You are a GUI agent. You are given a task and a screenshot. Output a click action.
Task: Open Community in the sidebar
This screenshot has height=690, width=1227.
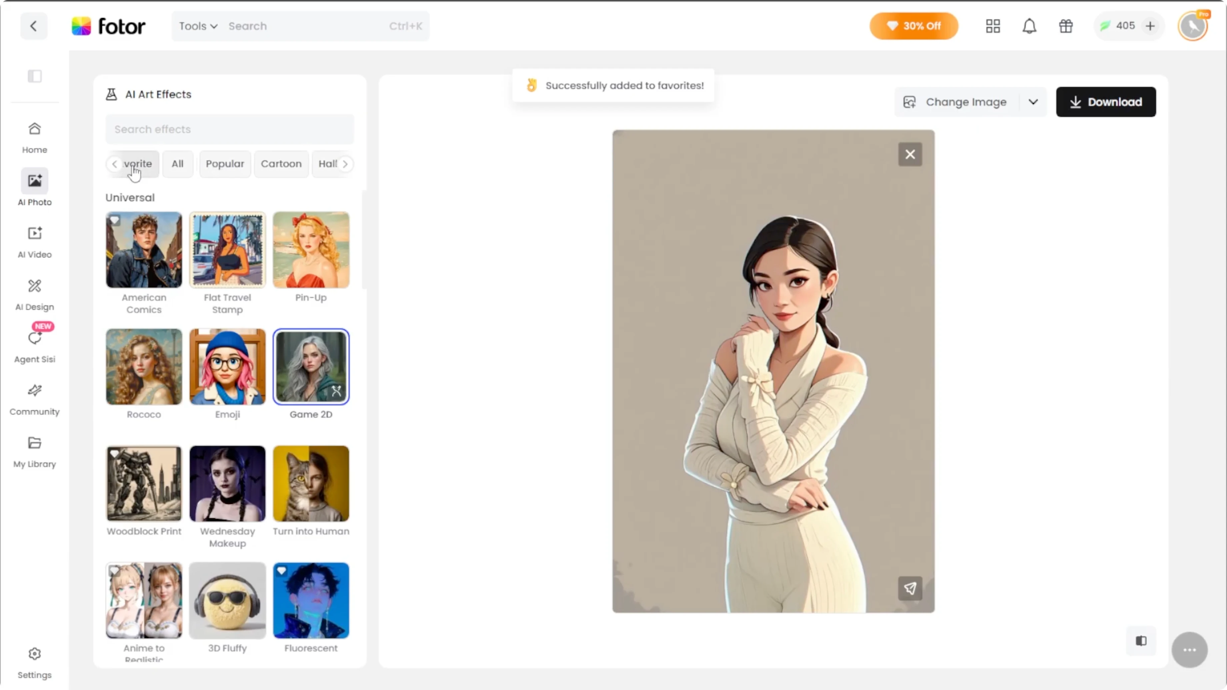tap(34, 399)
